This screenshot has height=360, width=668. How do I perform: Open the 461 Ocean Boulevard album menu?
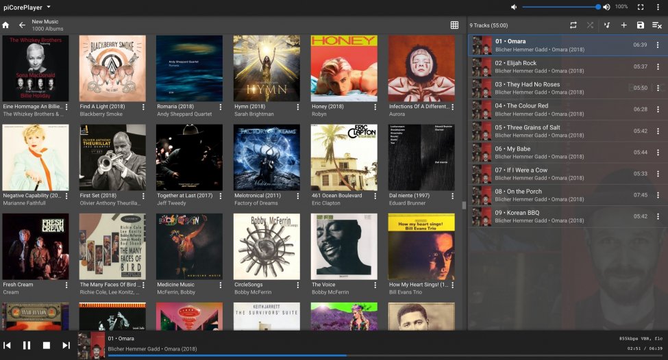click(x=375, y=196)
